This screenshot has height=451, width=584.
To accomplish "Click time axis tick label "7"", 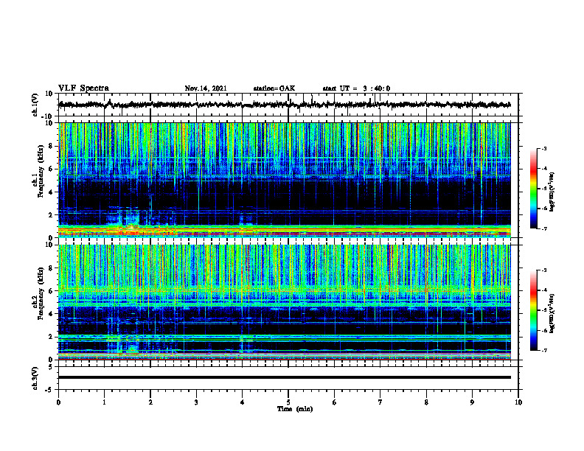I will [x=380, y=402].
